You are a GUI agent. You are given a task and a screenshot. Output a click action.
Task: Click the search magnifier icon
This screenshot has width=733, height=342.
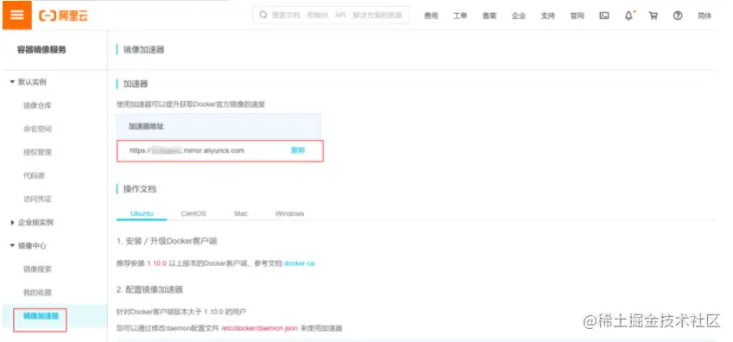[x=263, y=15]
